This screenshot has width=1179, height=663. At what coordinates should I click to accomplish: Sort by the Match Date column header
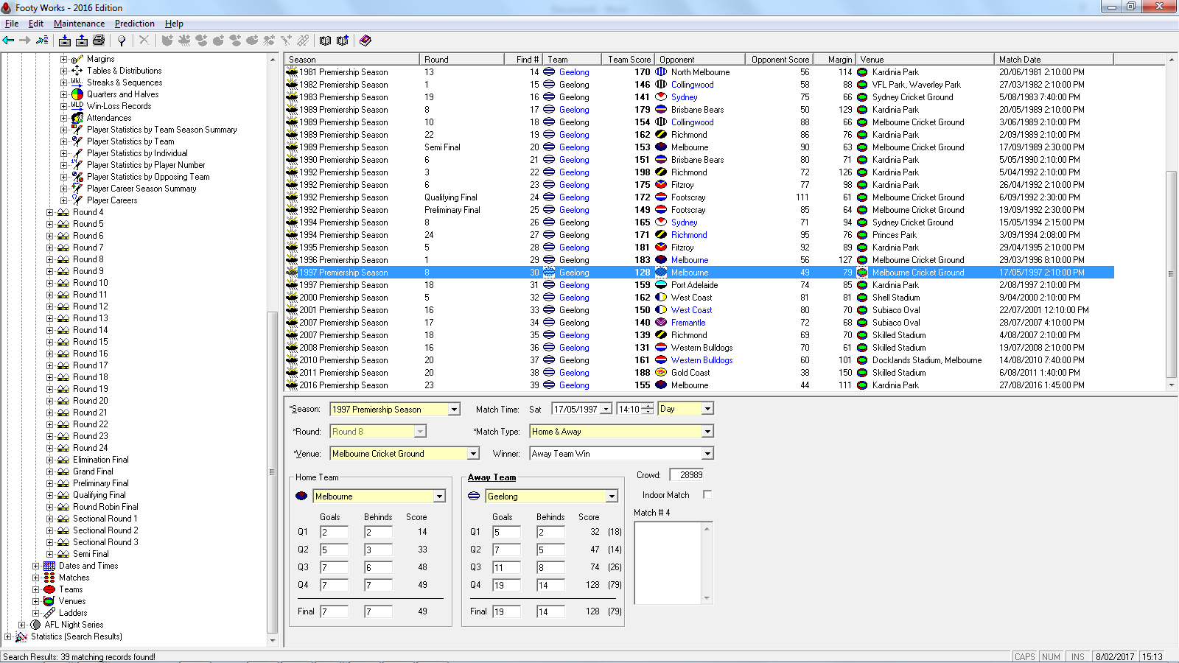(1054, 60)
